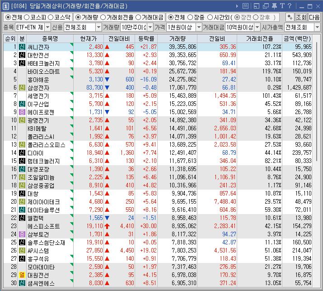Click the 증 badge for 삼부토건
The width and height of the screenshot is (323, 291).
coord(22,234)
